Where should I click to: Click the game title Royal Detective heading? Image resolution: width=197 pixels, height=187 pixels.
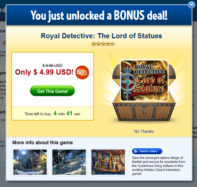[x=101, y=36]
